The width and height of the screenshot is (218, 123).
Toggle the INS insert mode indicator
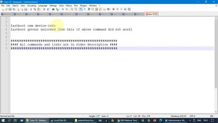[212, 116]
